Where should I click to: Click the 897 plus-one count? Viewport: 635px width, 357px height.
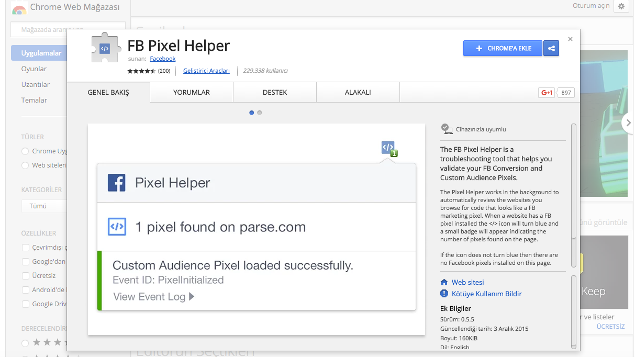(x=566, y=93)
